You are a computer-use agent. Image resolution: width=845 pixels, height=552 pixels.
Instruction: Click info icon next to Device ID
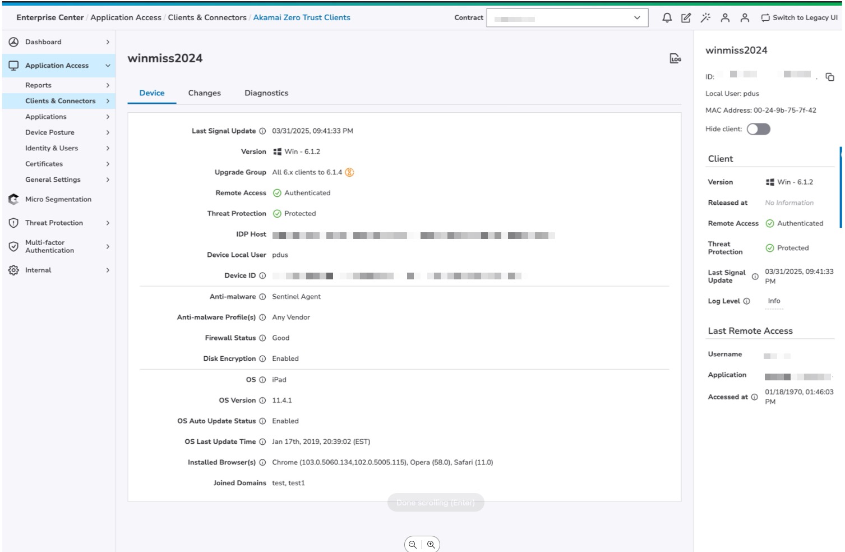click(262, 275)
